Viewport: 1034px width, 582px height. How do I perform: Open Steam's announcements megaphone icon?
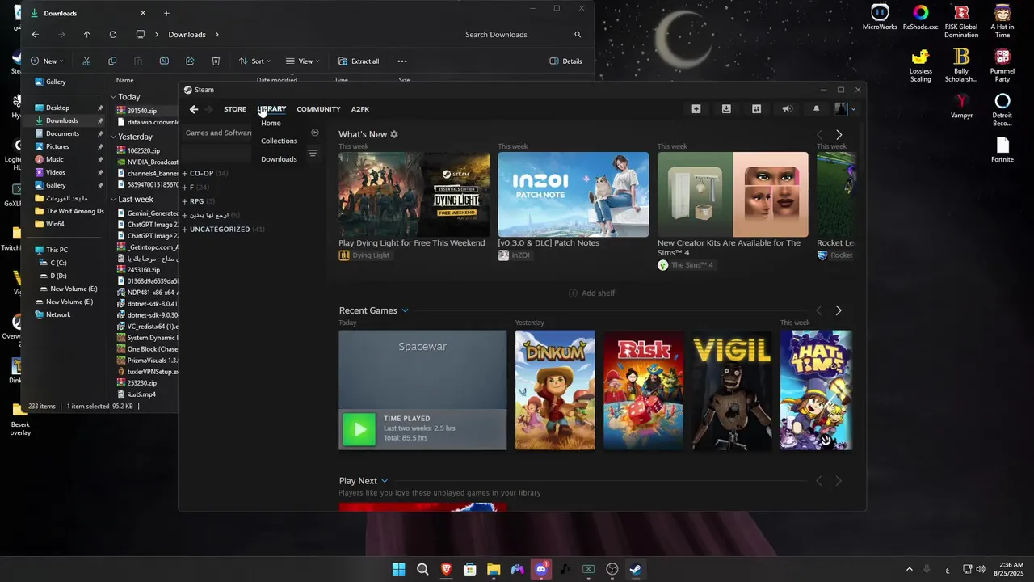pyautogui.click(x=787, y=109)
